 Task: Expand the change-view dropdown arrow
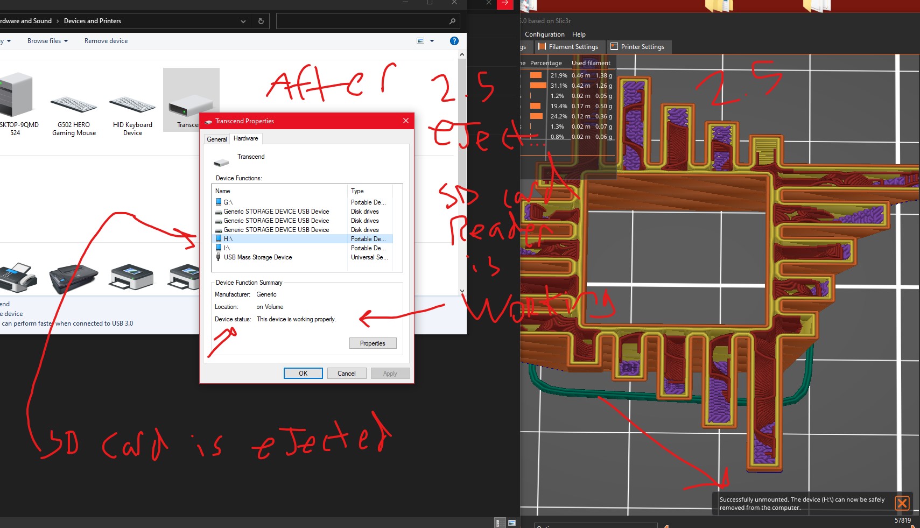pyautogui.click(x=433, y=40)
